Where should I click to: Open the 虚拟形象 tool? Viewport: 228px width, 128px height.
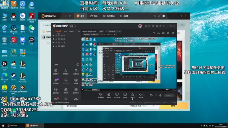(56, 91)
